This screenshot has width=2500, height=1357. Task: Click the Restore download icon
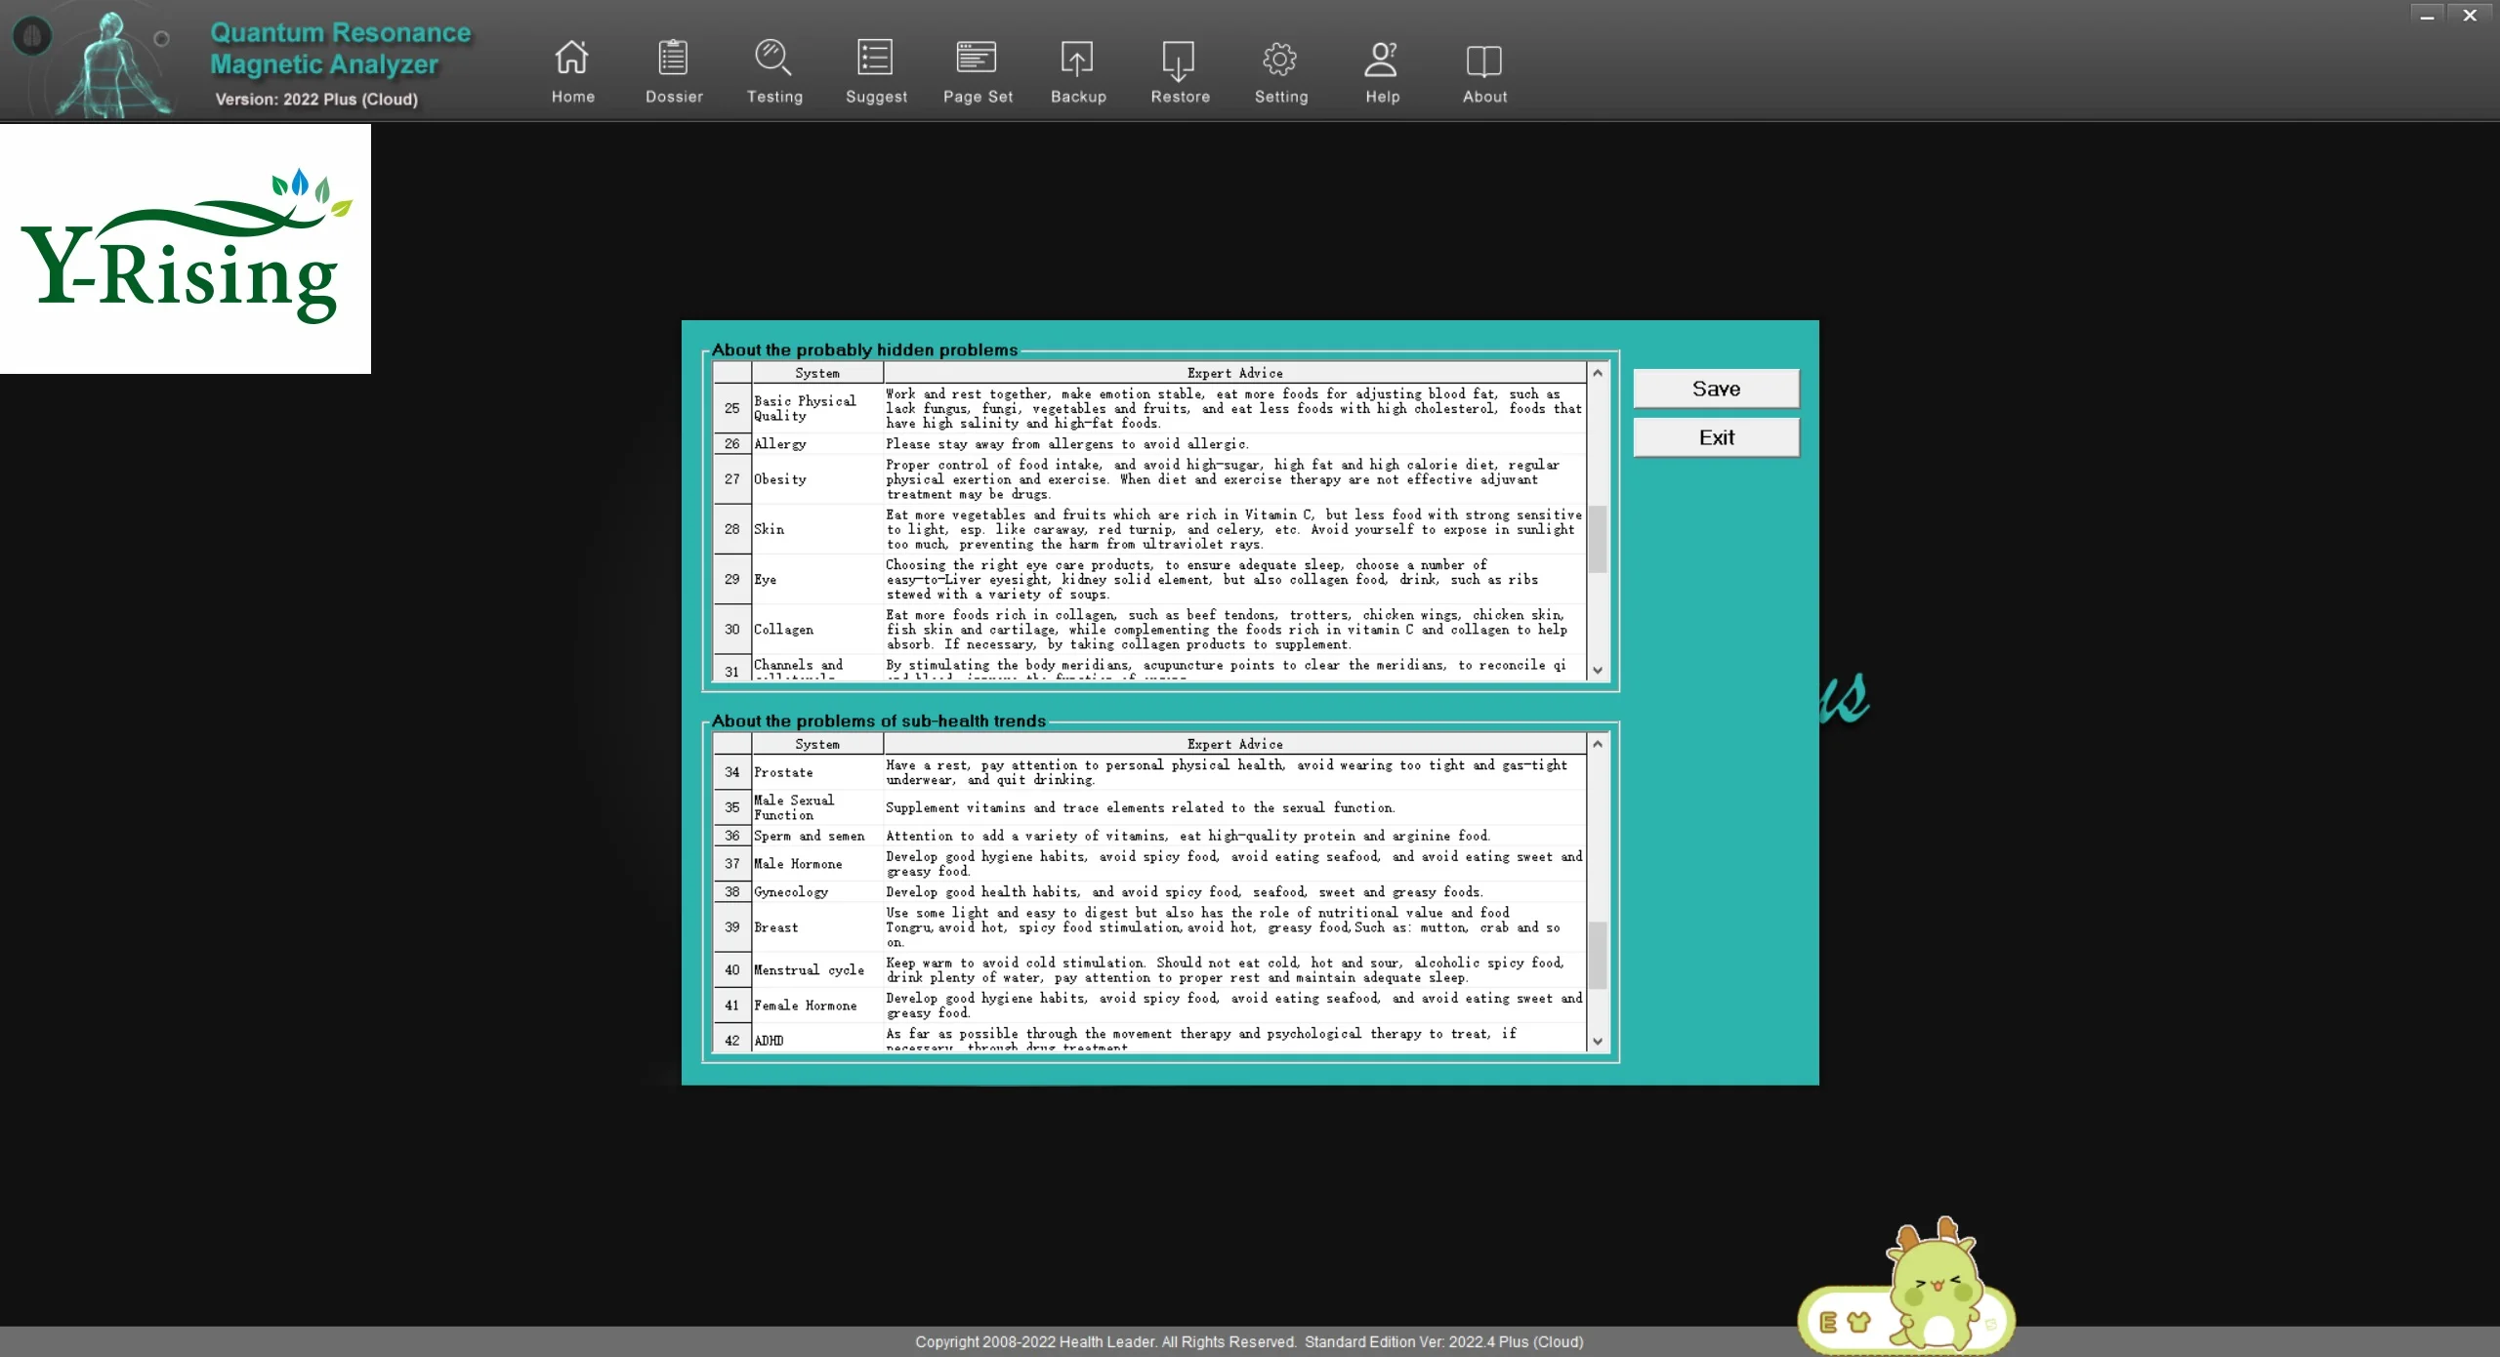point(1179,60)
